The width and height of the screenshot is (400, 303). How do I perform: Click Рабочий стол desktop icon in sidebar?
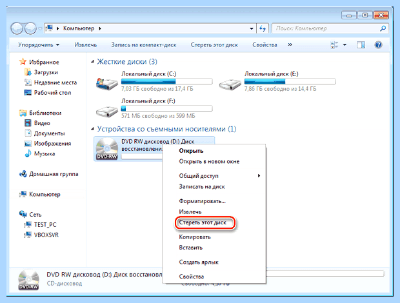(x=28, y=92)
